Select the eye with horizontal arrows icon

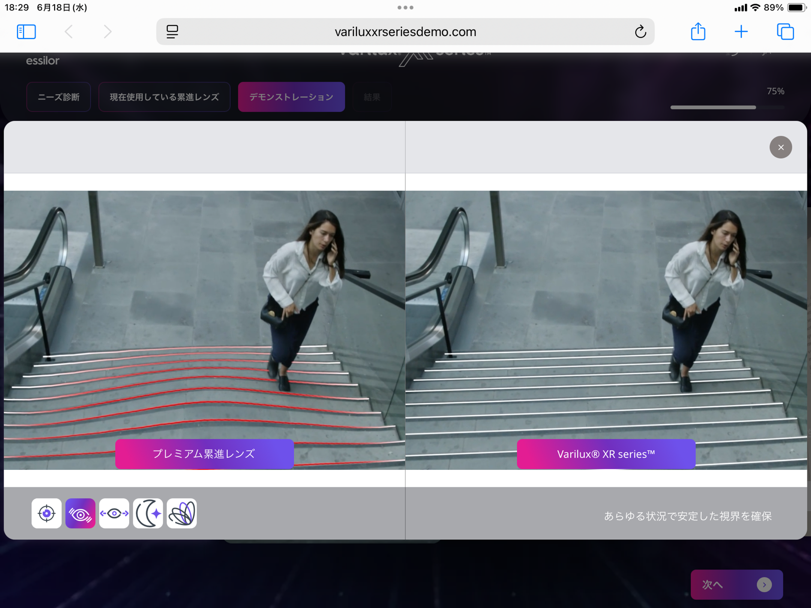point(114,513)
